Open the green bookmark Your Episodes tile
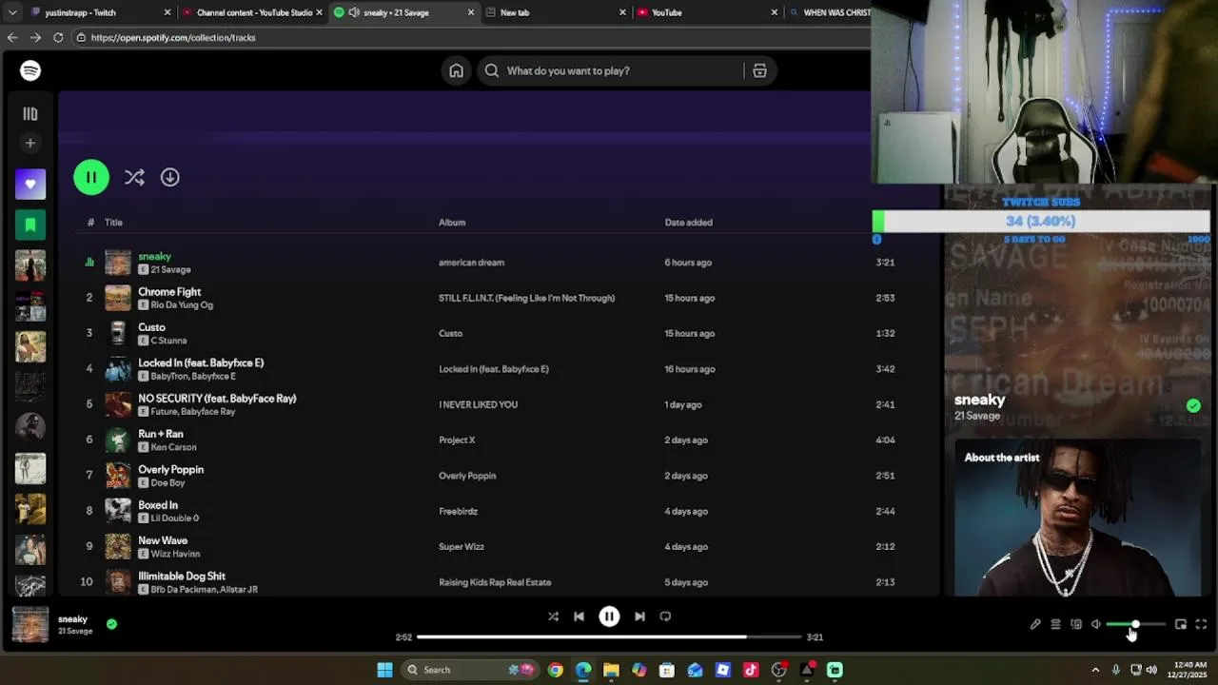The image size is (1218, 685). 30,225
